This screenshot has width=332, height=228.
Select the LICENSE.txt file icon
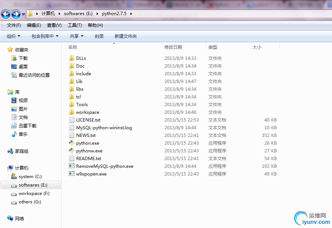coord(72,120)
